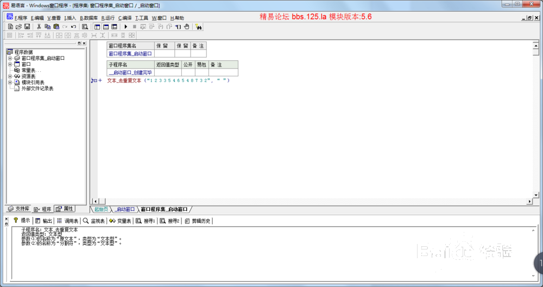Click the Save (floppy disk) toolbar icon
543x287 pixels.
point(27,27)
